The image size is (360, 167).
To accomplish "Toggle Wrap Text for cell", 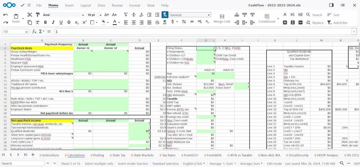I will [157, 23].
